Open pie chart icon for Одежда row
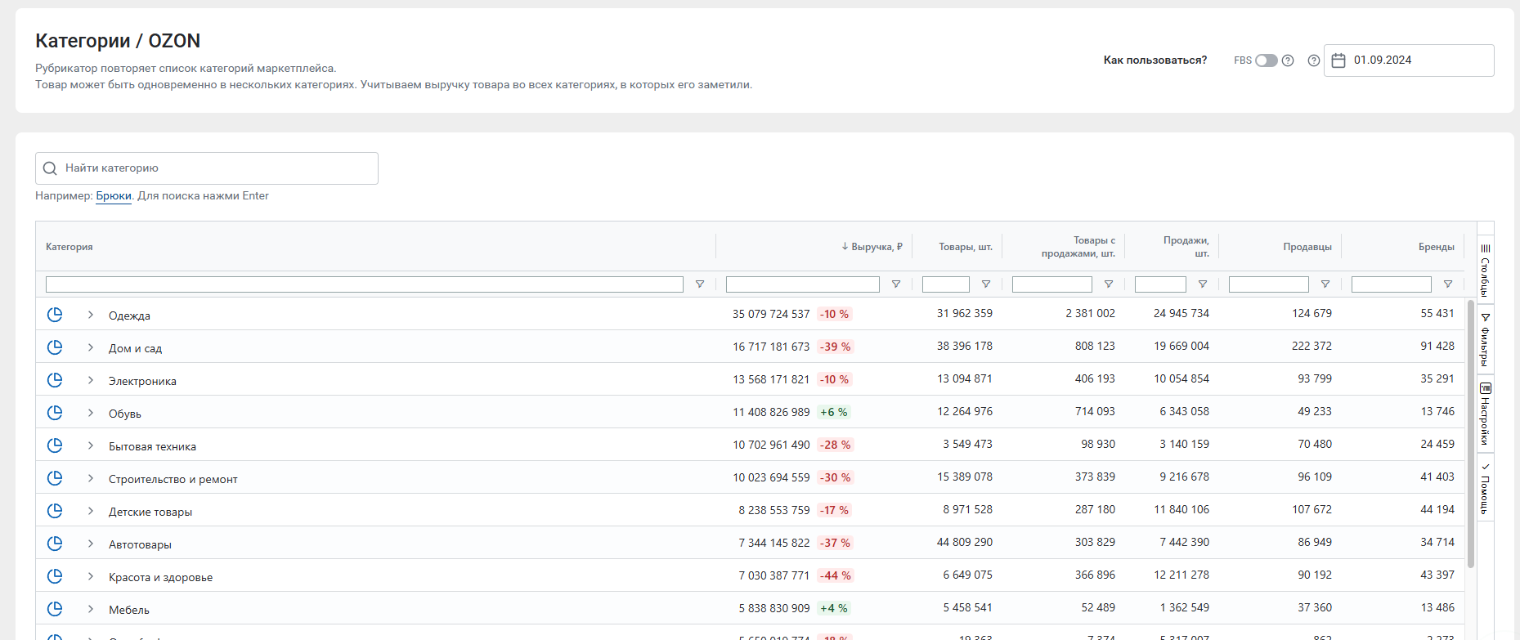The height and width of the screenshot is (640, 1520). click(55, 315)
